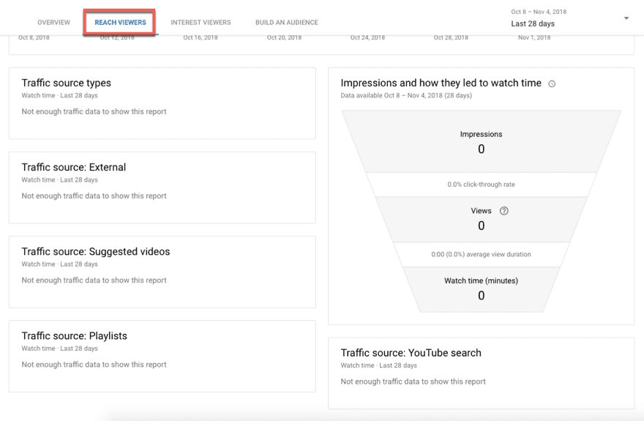Click the average view duration text
Screen dimensions: 644x421
pyautogui.click(x=481, y=254)
